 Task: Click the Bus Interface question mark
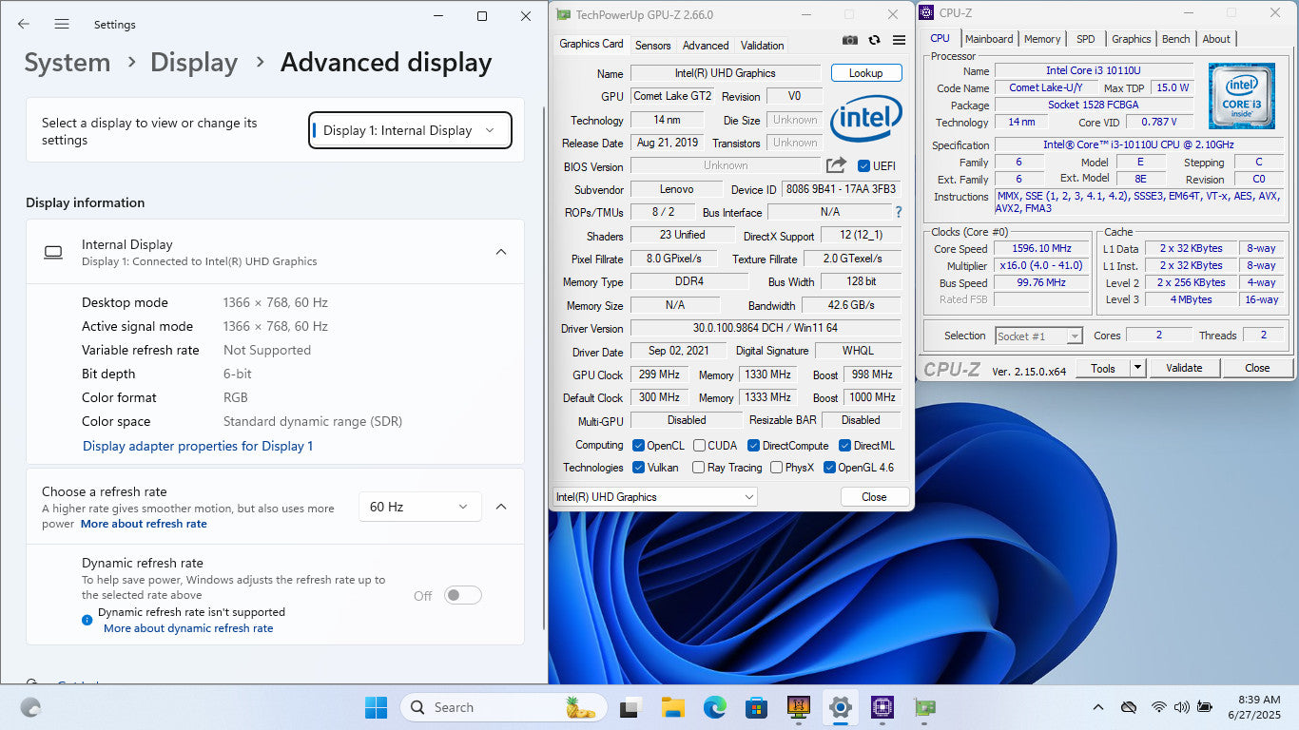click(898, 212)
